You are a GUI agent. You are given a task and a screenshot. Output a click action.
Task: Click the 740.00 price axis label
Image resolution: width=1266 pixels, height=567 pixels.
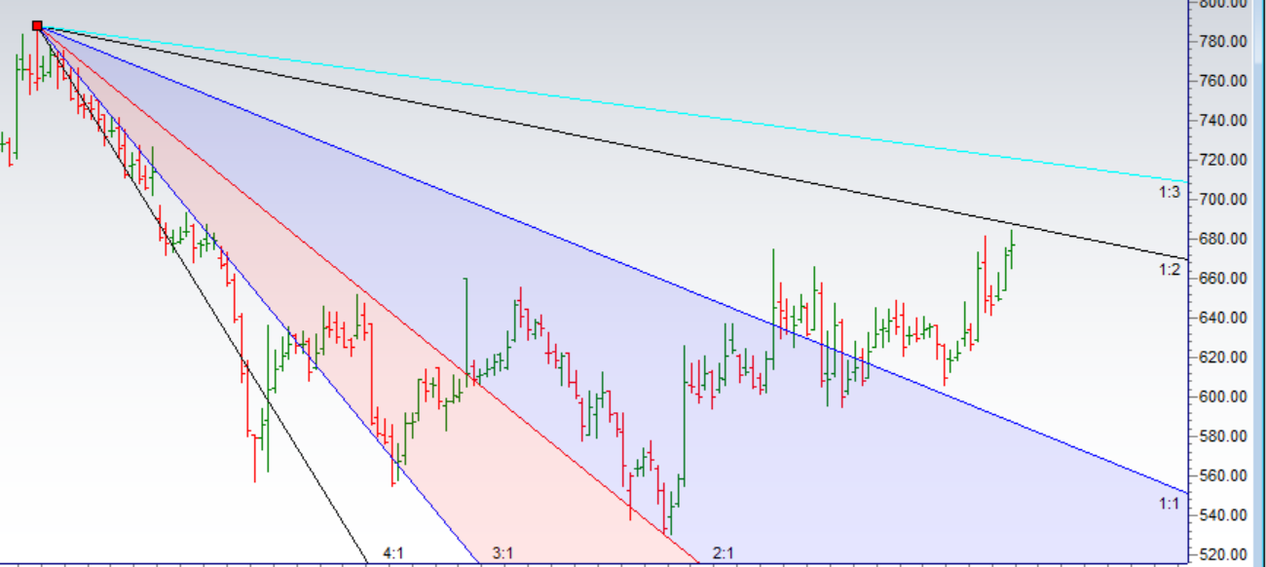click(x=1224, y=121)
